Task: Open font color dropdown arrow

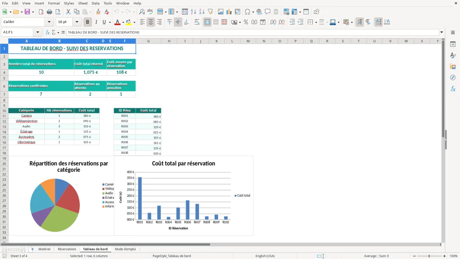Action: (x=123, y=22)
